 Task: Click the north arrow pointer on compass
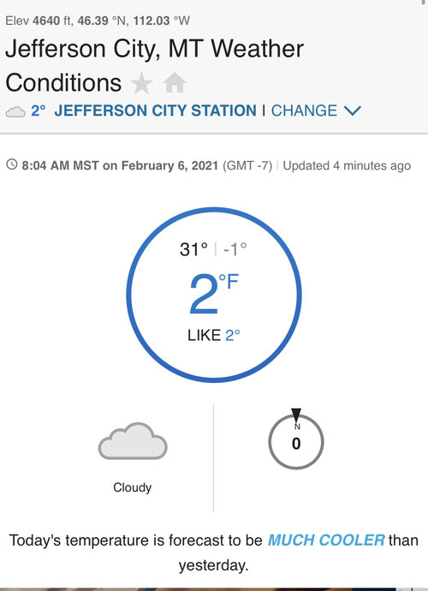(296, 415)
